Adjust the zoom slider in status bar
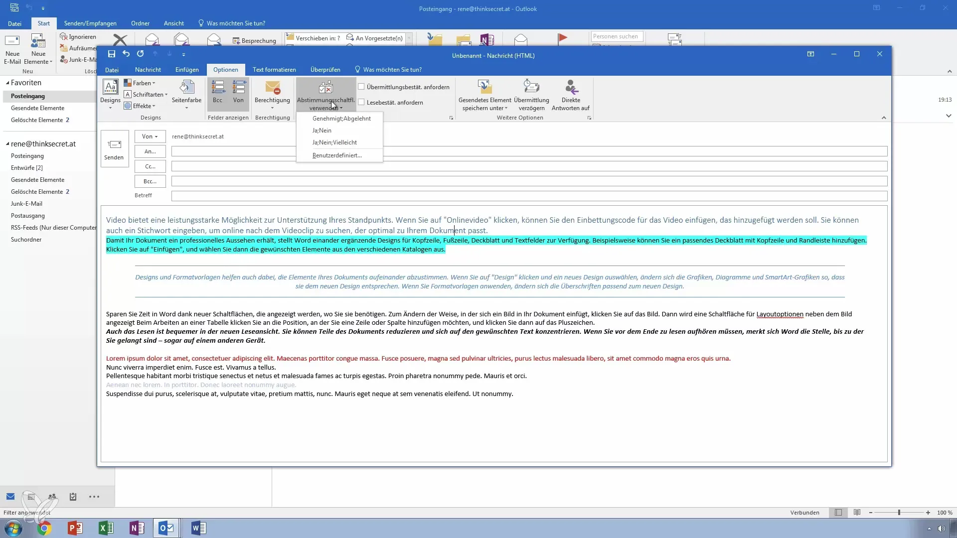This screenshot has width=957, height=538. pos(899,513)
